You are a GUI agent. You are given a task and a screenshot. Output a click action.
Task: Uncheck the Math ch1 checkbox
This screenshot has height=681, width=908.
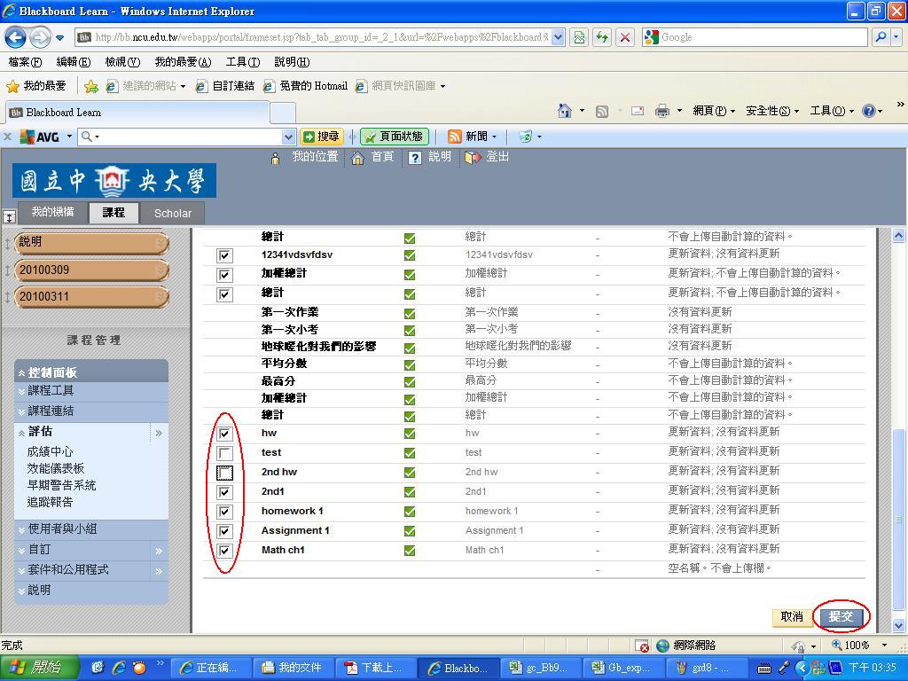tap(224, 551)
